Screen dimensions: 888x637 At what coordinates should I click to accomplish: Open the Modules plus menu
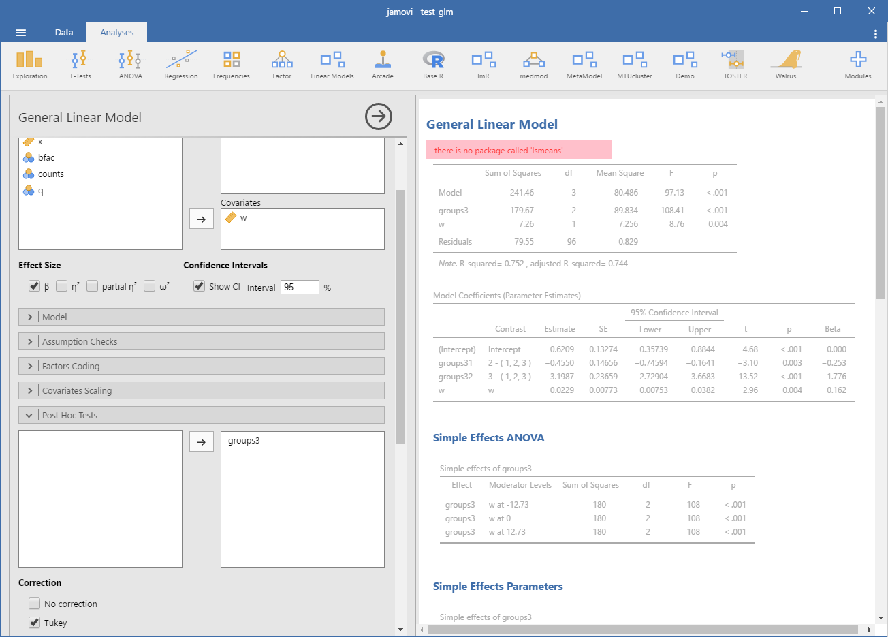coord(858,65)
